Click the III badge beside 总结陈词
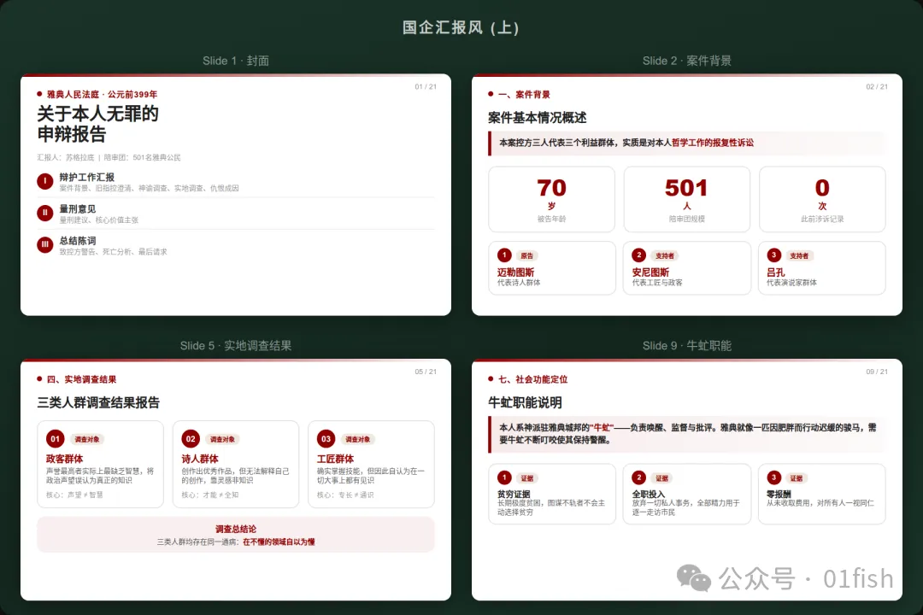Viewport: 923px width, 615px height. click(x=45, y=245)
